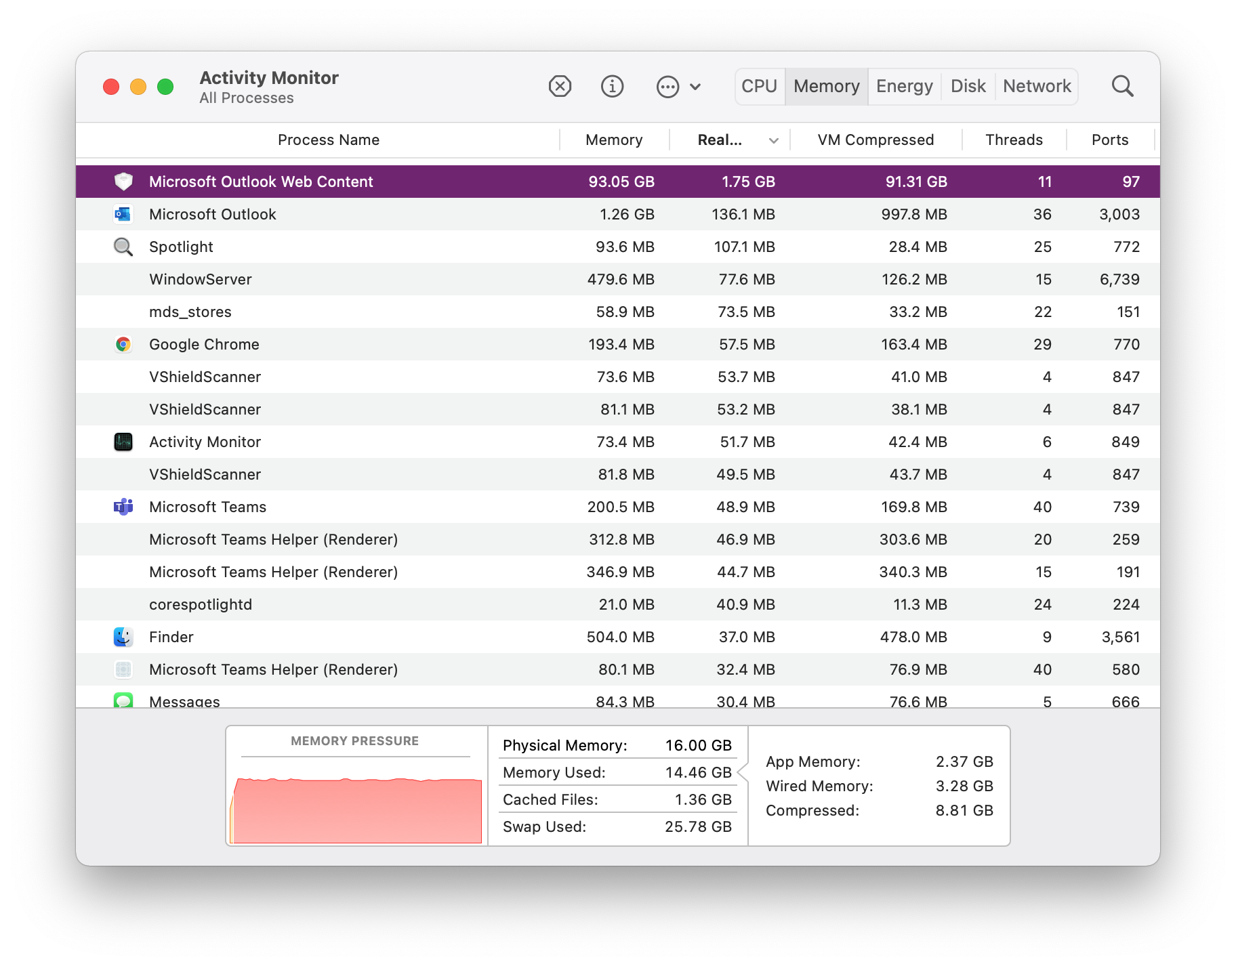
Task: Sort by the Threads column header
Action: [1014, 140]
